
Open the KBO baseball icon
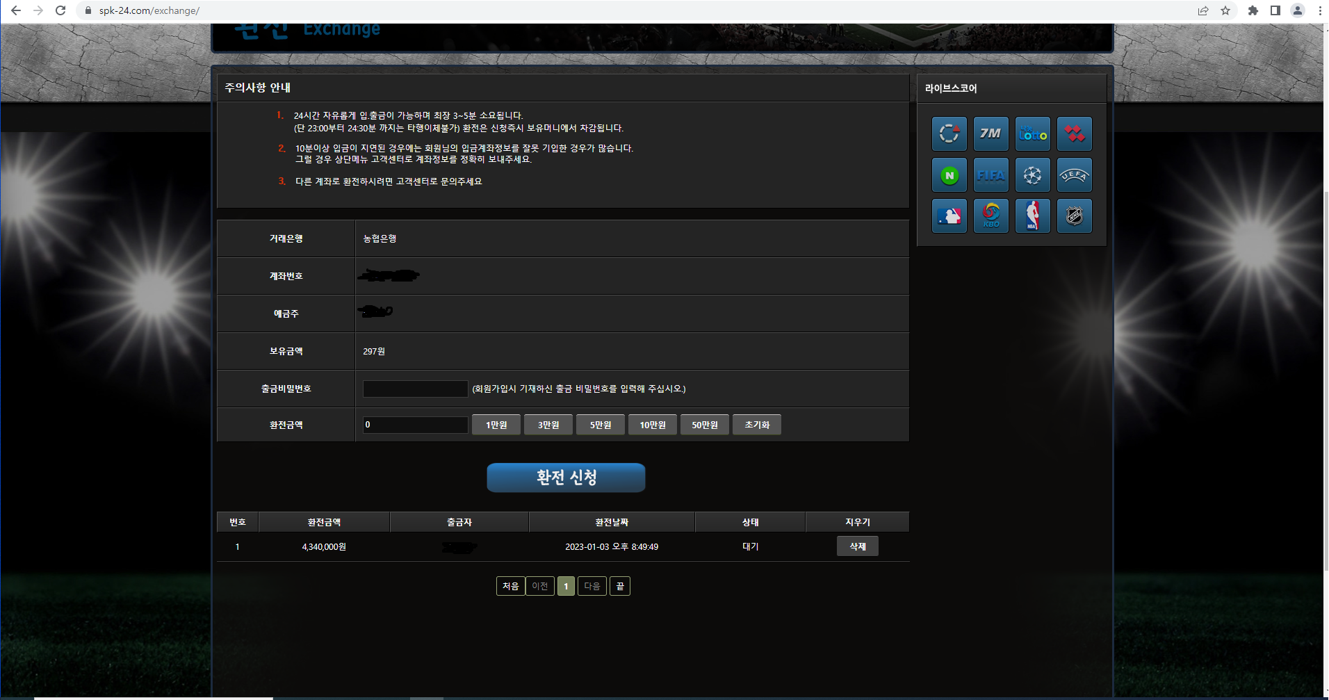pos(990,216)
